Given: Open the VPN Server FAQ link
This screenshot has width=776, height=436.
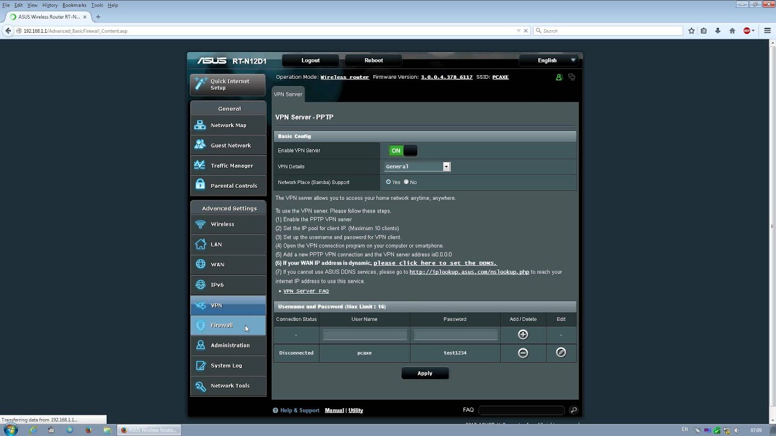Looking at the screenshot, I should pos(306,291).
